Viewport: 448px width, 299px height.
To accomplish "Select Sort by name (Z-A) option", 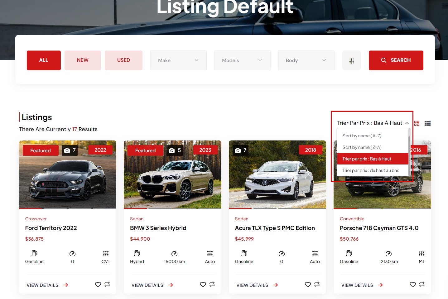I will coord(373,147).
